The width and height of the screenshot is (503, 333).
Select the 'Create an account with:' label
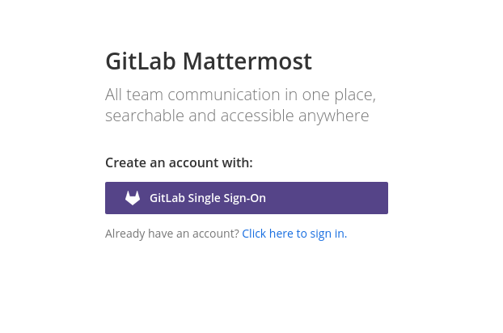pyautogui.click(x=179, y=162)
